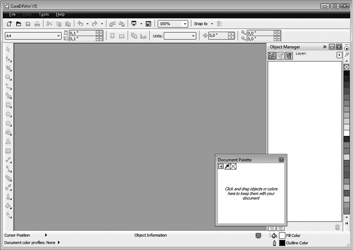
Task: Toggle Edit Across Layers button
Action: click(x=280, y=56)
